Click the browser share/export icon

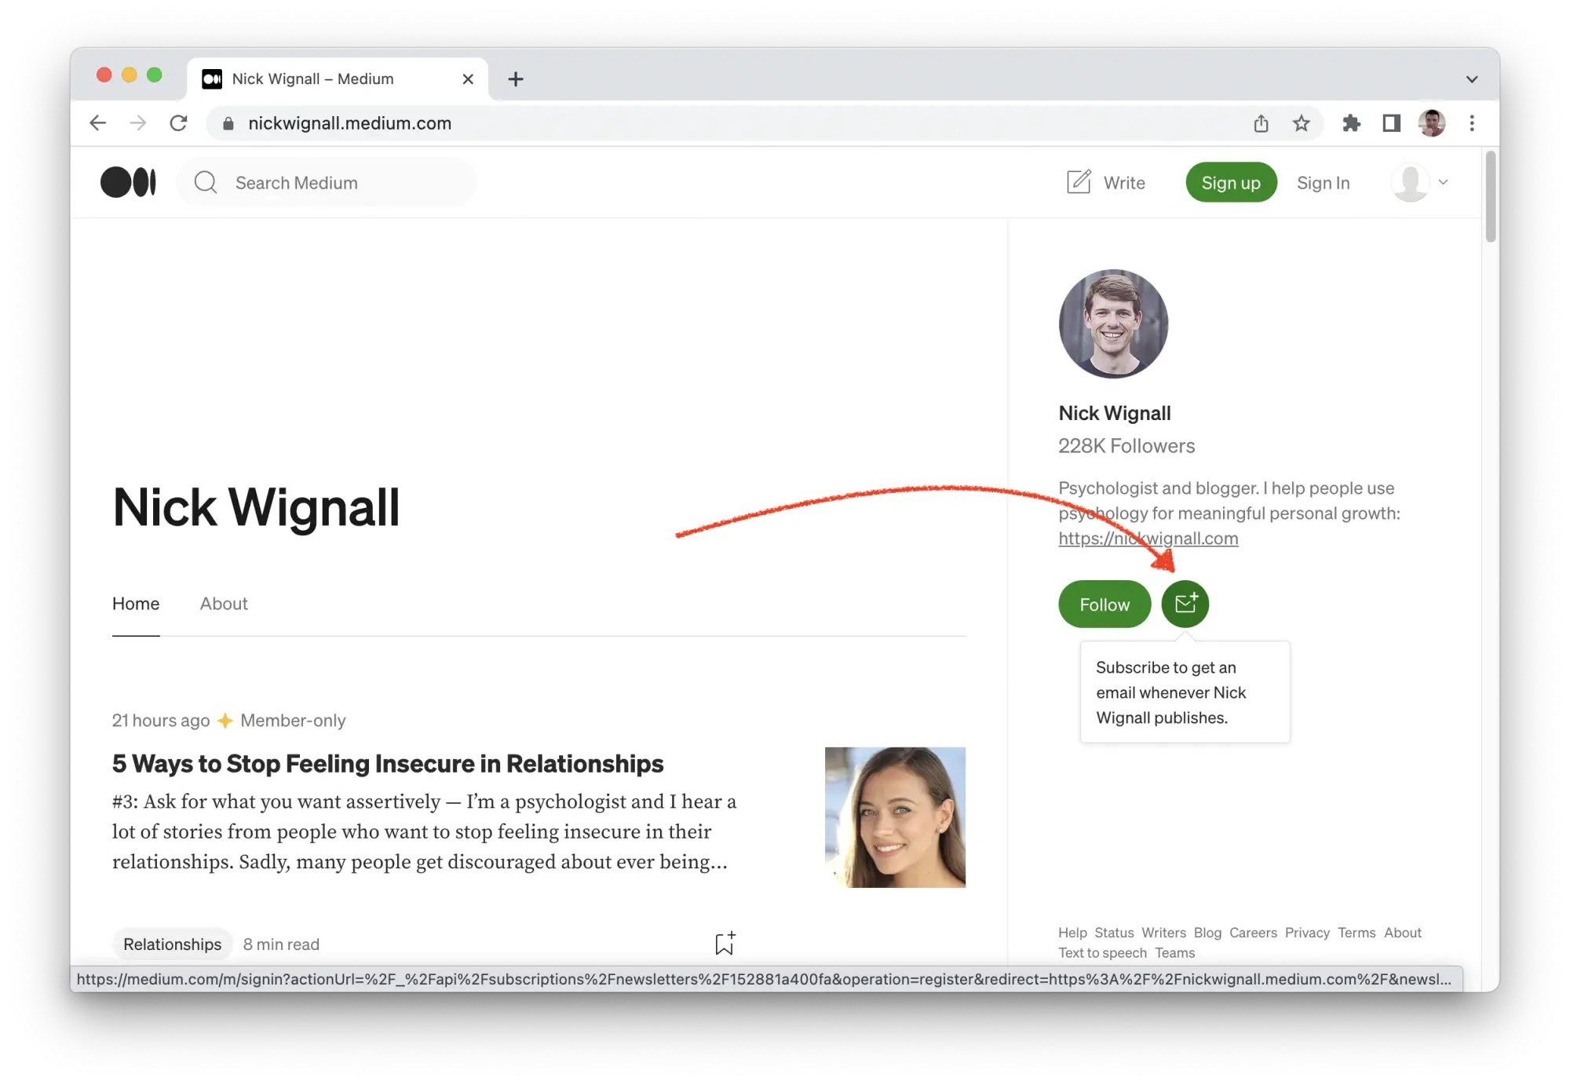pyautogui.click(x=1261, y=123)
